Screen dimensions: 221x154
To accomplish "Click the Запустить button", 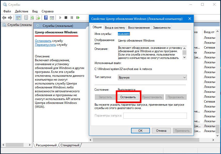I will tap(105, 97).
